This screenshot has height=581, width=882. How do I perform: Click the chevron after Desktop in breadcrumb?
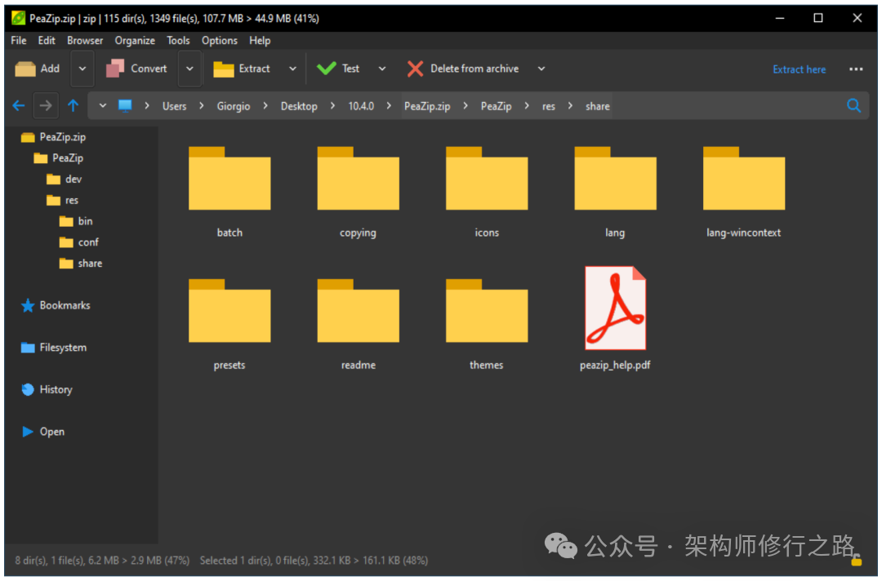tap(333, 105)
